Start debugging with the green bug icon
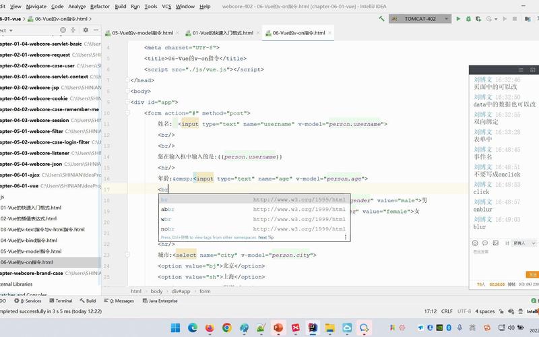 tap(468, 19)
